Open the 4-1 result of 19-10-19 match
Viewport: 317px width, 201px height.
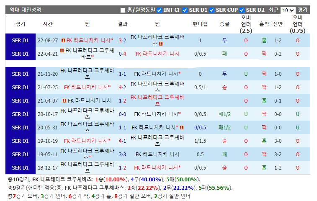[122, 141]
